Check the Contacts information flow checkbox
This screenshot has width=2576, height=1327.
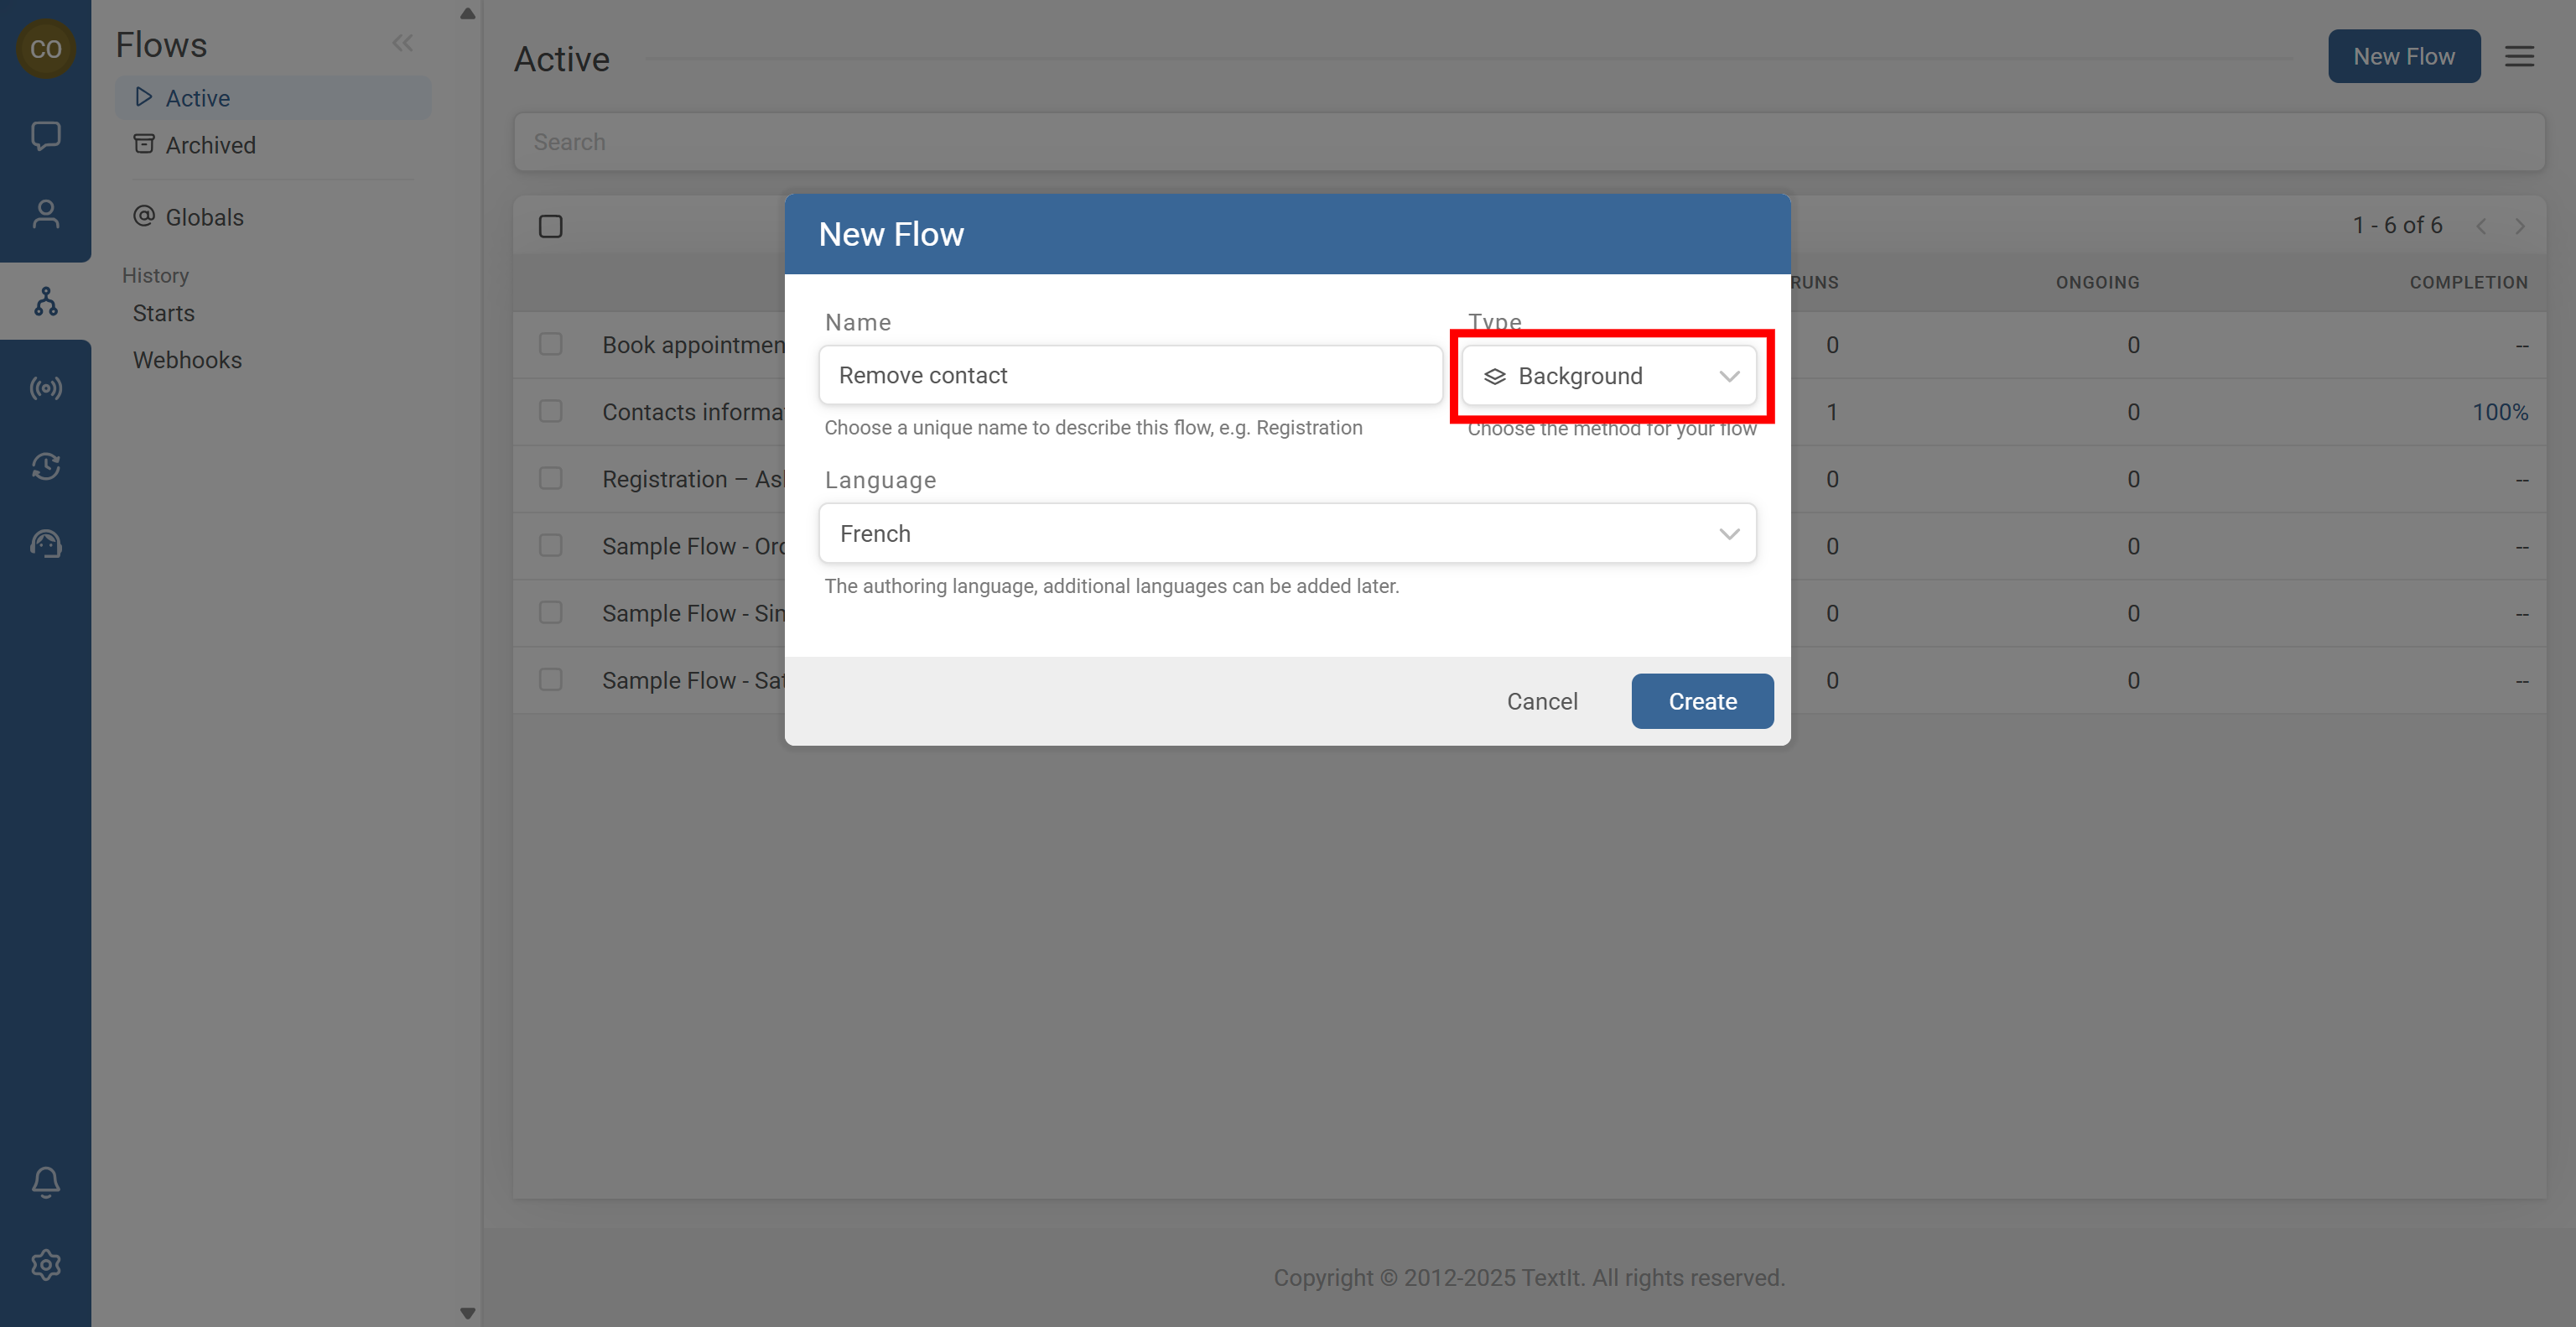point(550,411)
